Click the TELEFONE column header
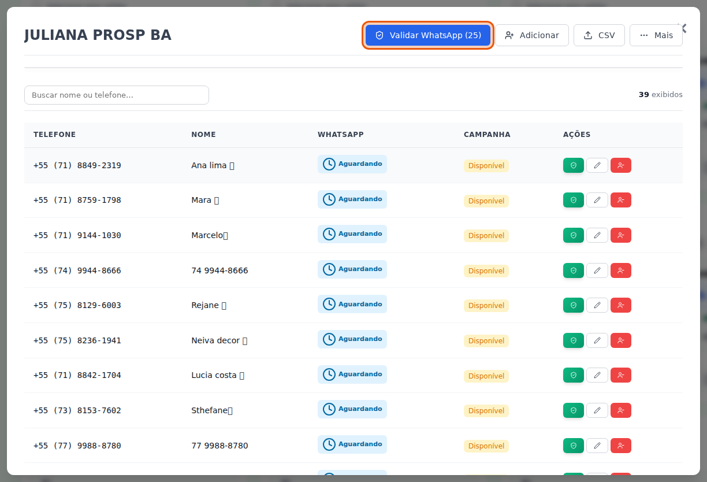 54,135
